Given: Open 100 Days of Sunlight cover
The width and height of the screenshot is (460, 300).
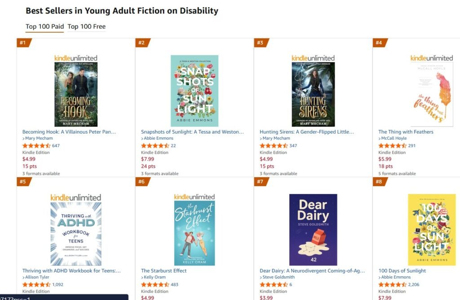Looking at the screenshot, I should pyautogui.click(x=432, y=230).
